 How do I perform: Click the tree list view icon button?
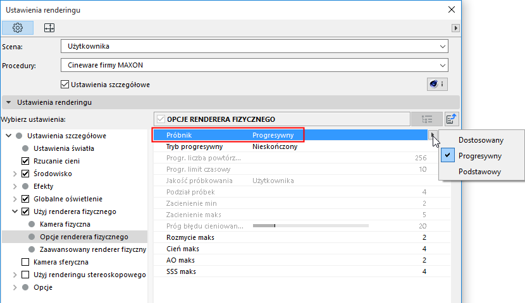[x=427, y=119]
